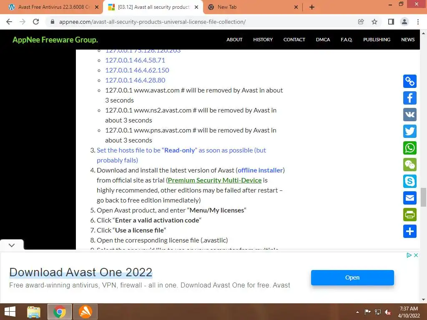The width and height of the screenshot is (427, 320).
Task: Click the print page icon
Action: [409, 215]
